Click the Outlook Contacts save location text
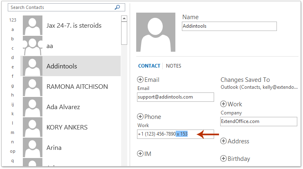The image size is (303, 169). [259, 87]
